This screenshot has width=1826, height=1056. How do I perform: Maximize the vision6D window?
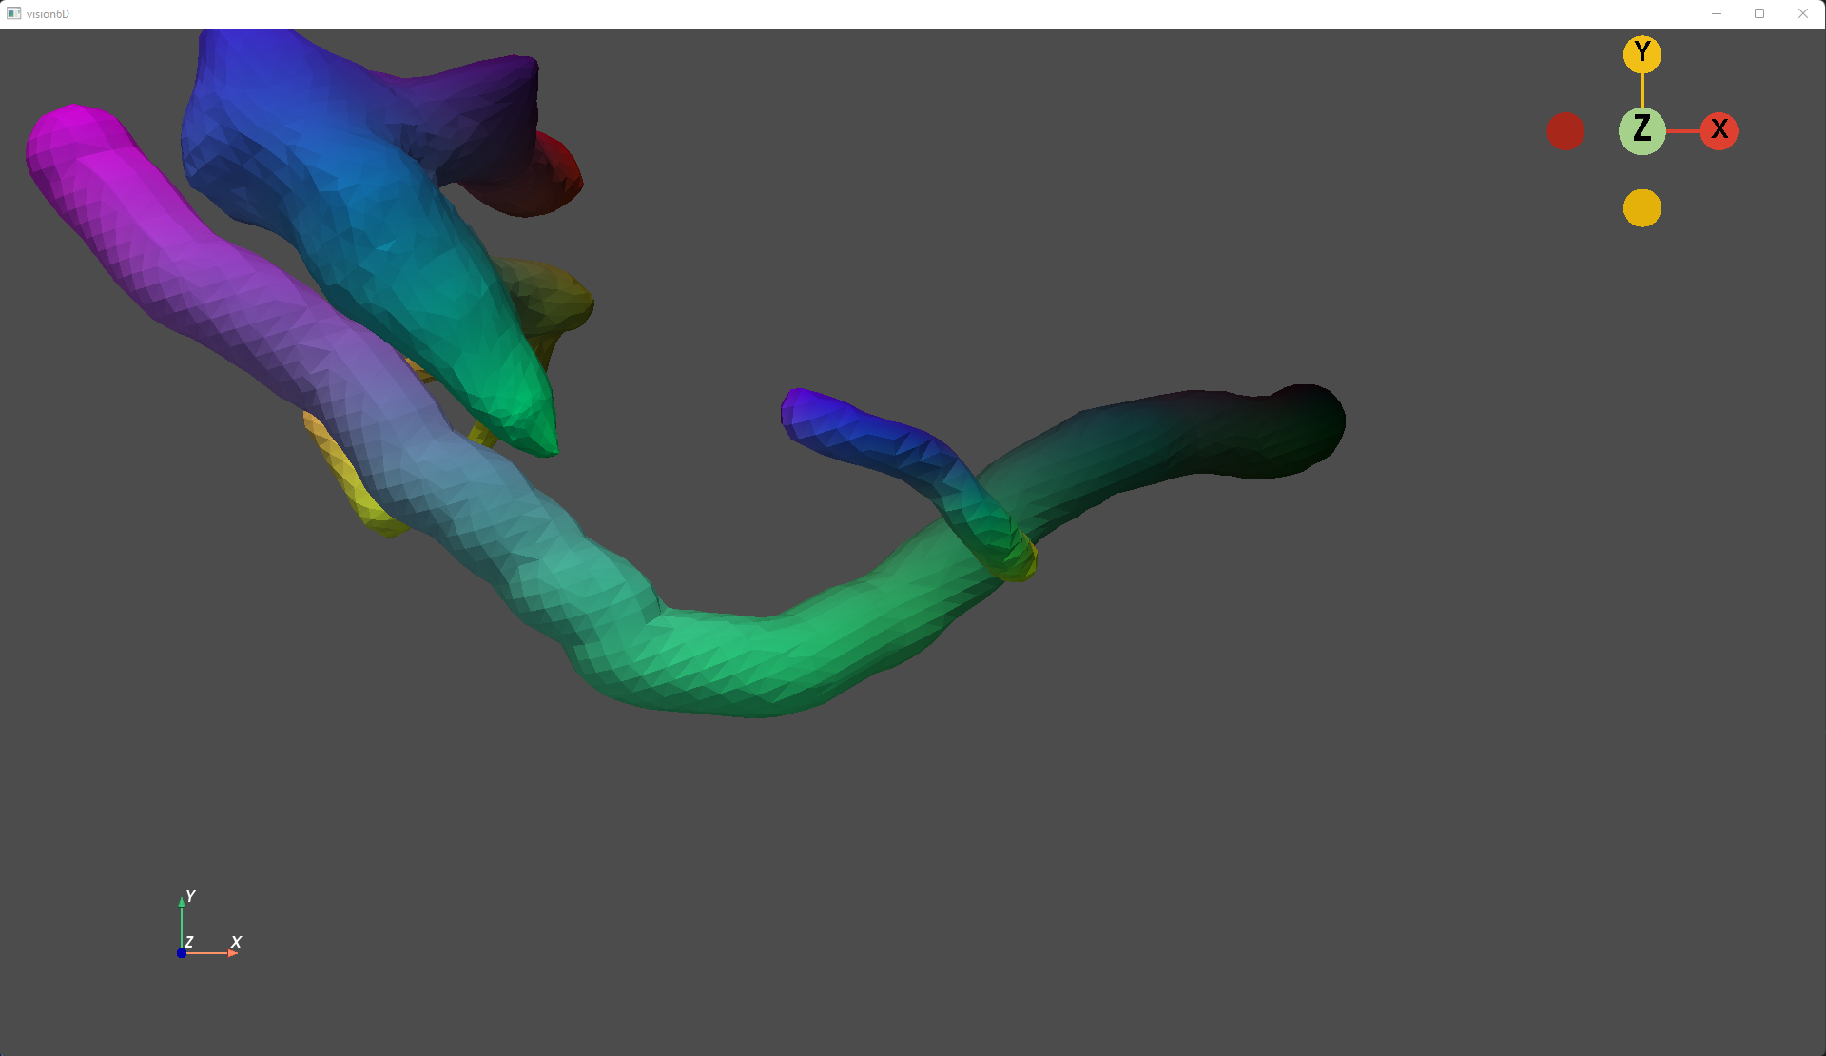1759,13
